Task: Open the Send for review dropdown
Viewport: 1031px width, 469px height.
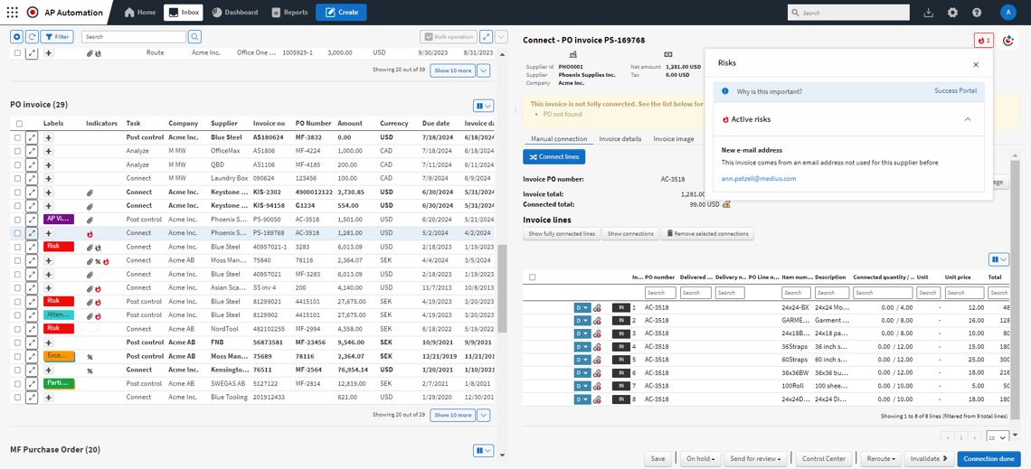Action: [754, 458]
